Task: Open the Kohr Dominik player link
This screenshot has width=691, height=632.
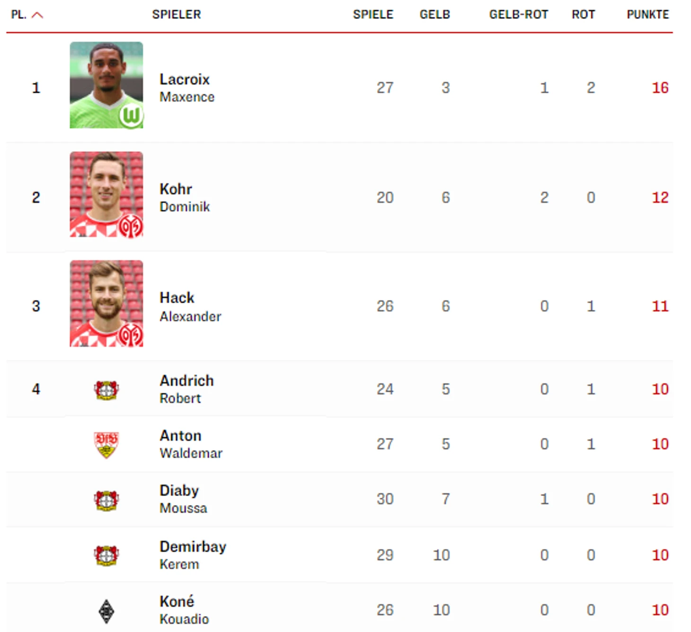Action: pos(185,197)
